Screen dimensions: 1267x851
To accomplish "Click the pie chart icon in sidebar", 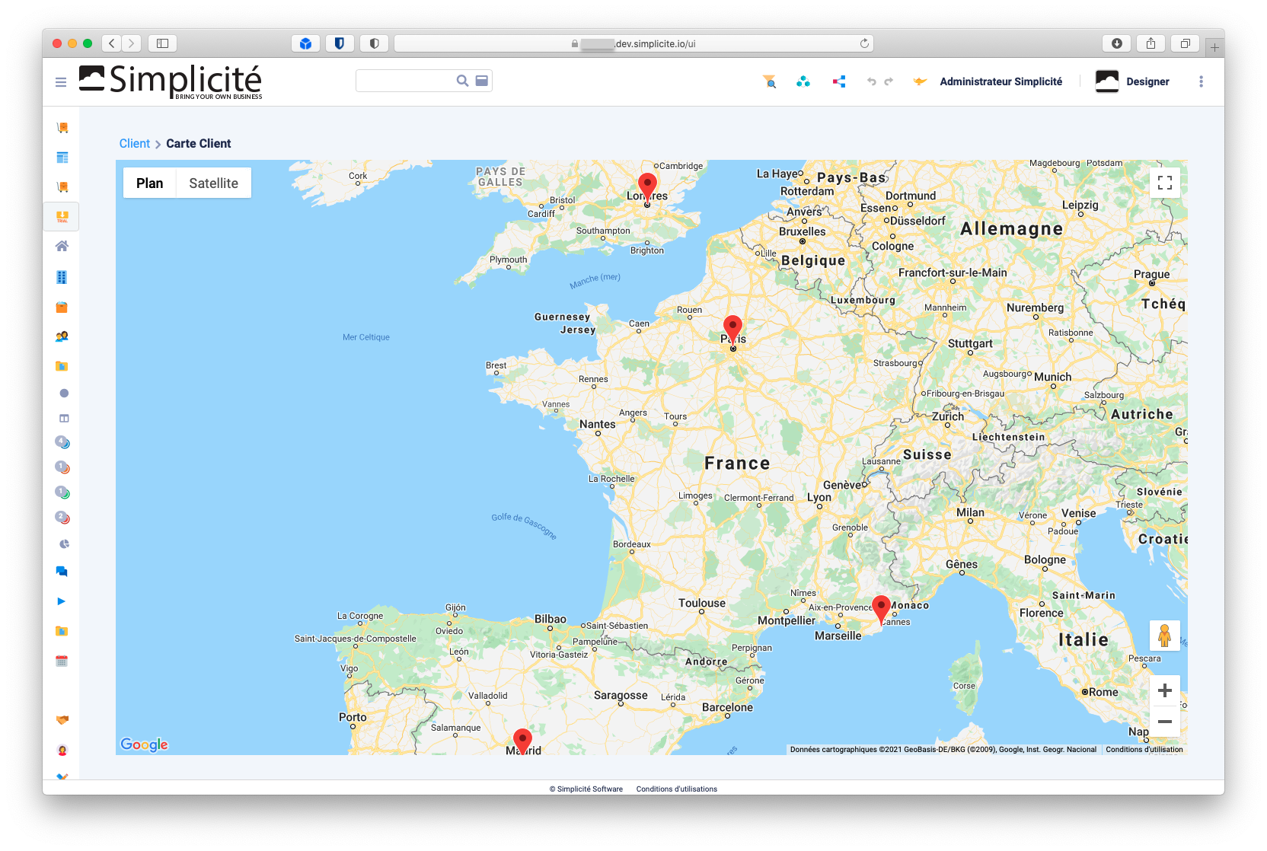I will click(64, 544).
